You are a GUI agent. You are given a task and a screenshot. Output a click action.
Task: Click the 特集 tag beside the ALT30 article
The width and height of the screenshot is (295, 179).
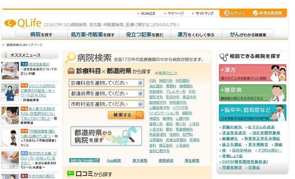tap(24, 86)
